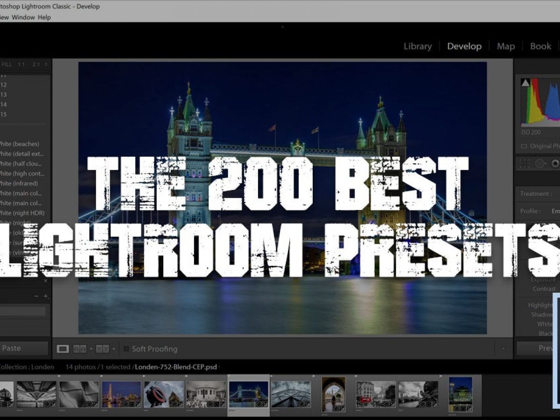Open the Navigator zoom level dropdown arrows
The width and height of the screenshot is (560, 420).
46,64
